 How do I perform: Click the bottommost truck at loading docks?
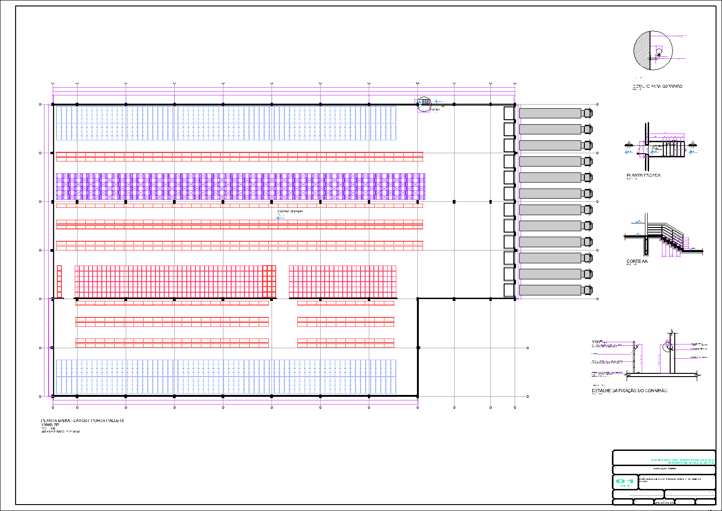[555, 290]
